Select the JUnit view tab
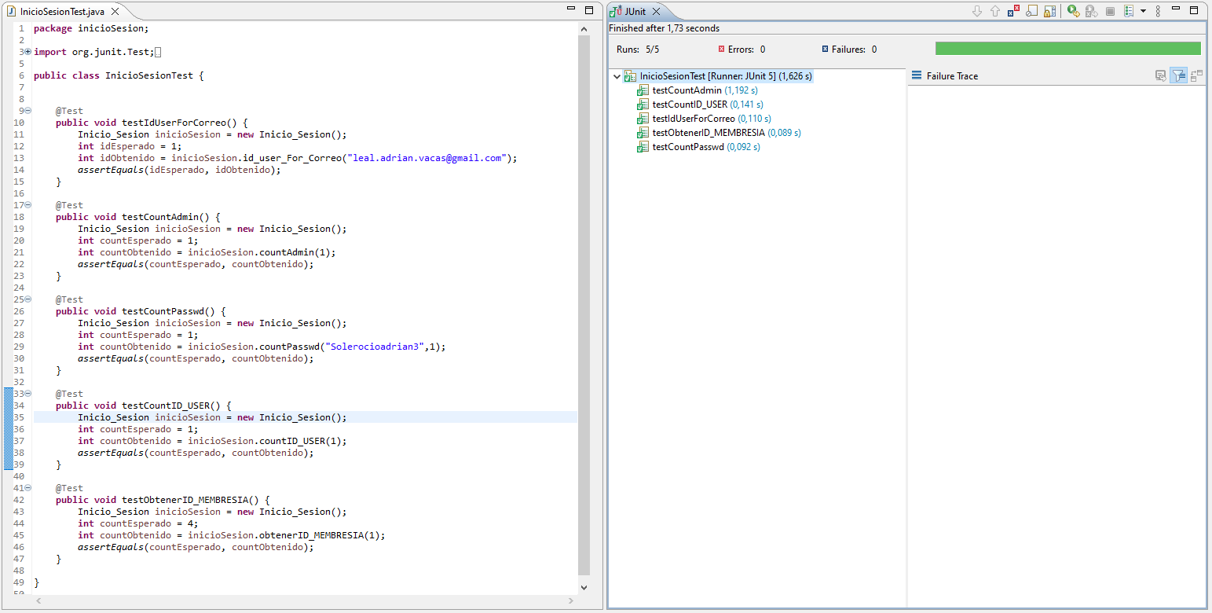The height and width of the screenshot is (613, 1212). tap(635, 12)
